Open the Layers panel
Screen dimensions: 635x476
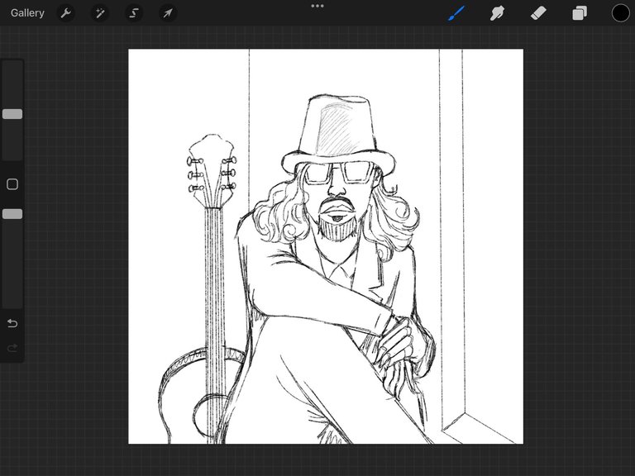click(x=580, y=13)
